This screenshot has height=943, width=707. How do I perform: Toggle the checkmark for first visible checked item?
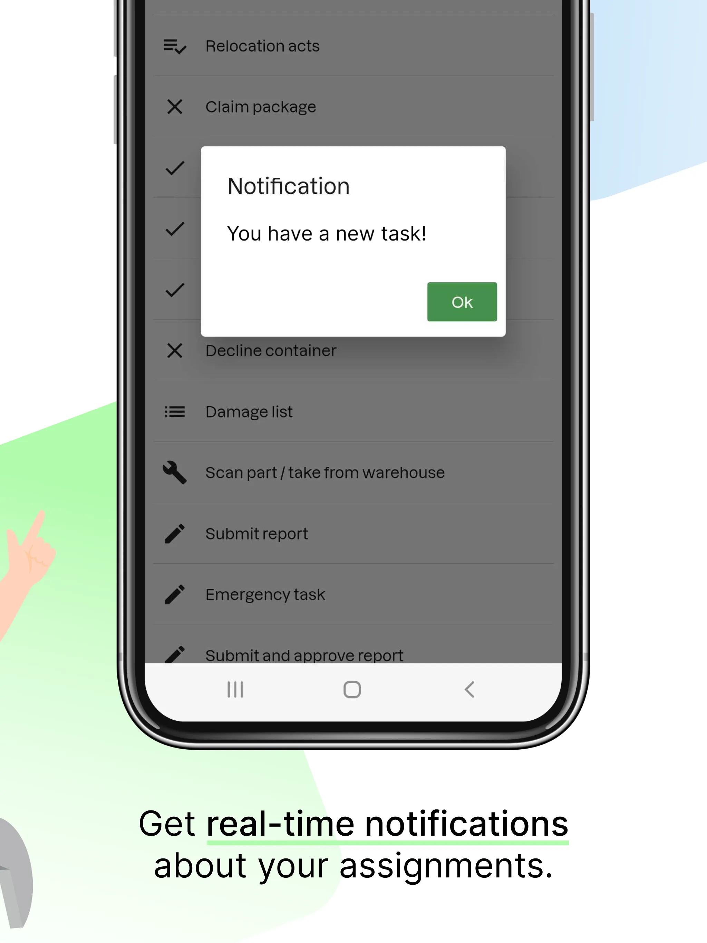point(175,168)
